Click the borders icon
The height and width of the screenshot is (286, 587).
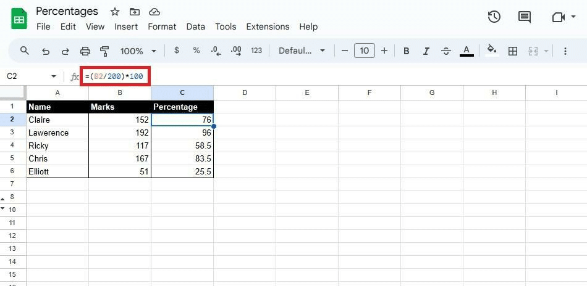click(512, 51)
